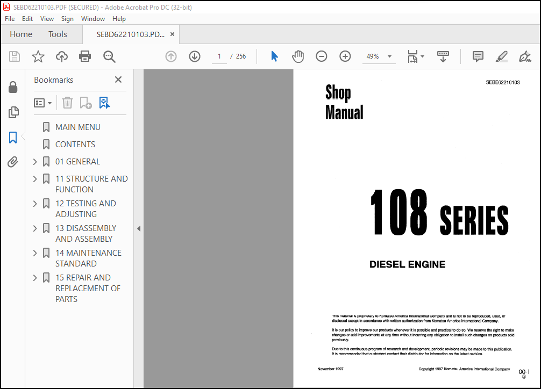Click the scrolling mode keyboard icon

pos(443,56)
